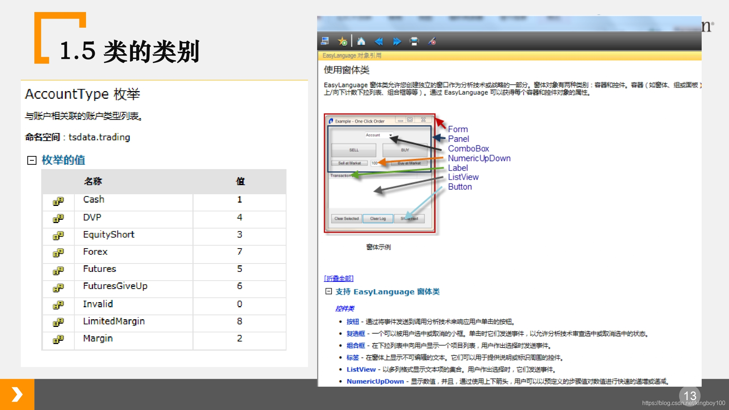The height and width of the screenshot is (410, 729).
Task: Open the NumericUpDown link
Action: pyautogui.click(x=375, y=381)
